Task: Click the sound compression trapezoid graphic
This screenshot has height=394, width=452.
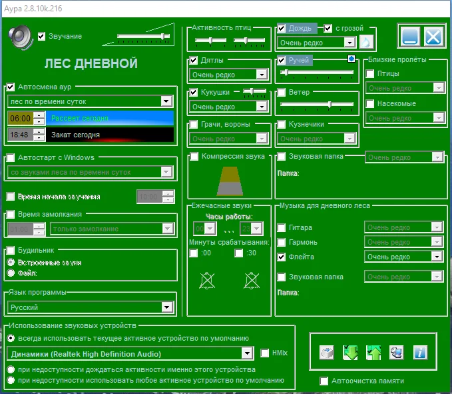Action: tap(230, 181)
